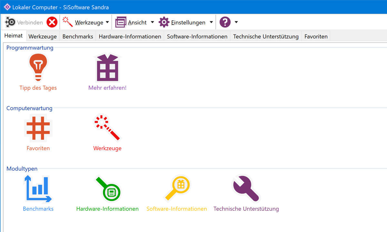Open the yellow Software-Informationen magnifier icon
The height and width of the screenshot is (232, 387).
pos(177,189)
